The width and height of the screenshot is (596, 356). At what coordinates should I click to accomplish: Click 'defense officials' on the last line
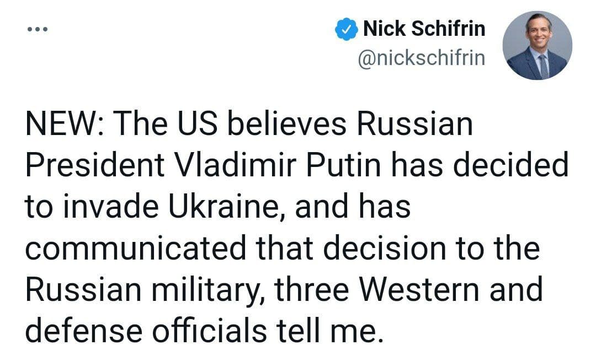(146, 331)
